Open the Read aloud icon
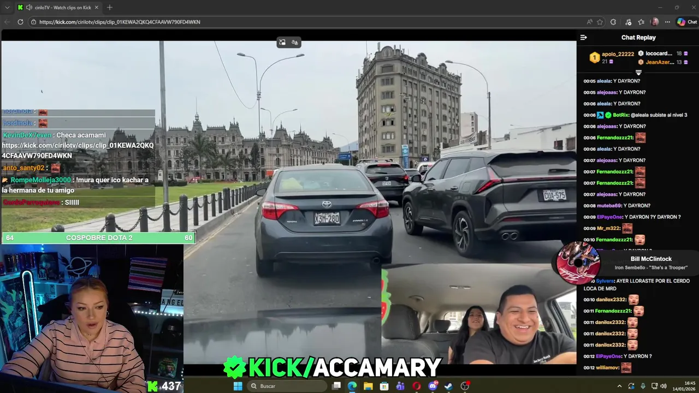The height and width of the screenshot is (393, 699). 589,22
